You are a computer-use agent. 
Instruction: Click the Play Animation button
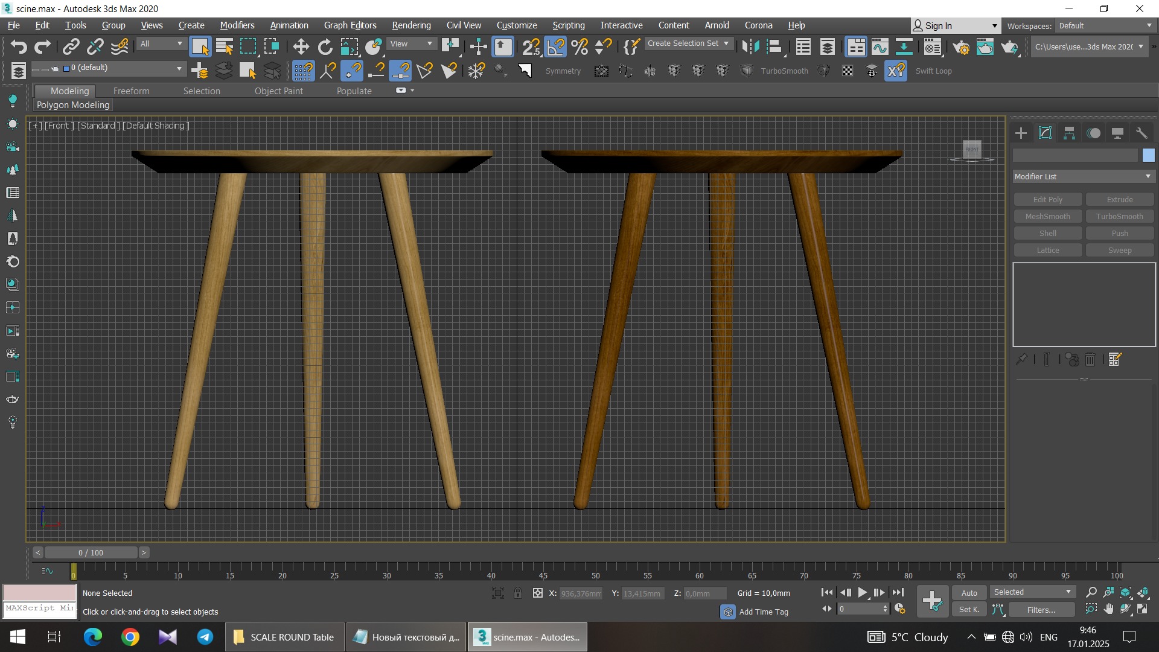pyautogui.click(x=863, y=592)
